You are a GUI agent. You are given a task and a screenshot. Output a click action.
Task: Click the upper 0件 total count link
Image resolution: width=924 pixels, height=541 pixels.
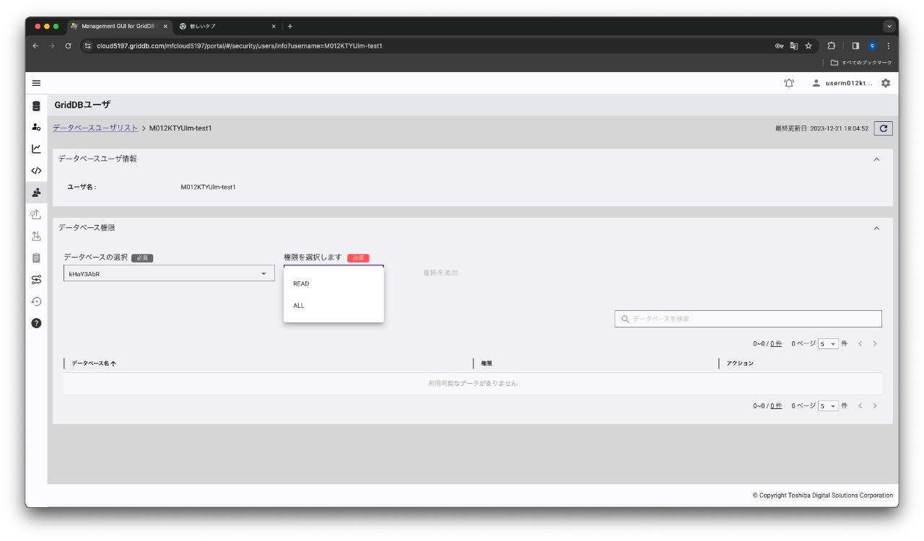coord(776,344)
